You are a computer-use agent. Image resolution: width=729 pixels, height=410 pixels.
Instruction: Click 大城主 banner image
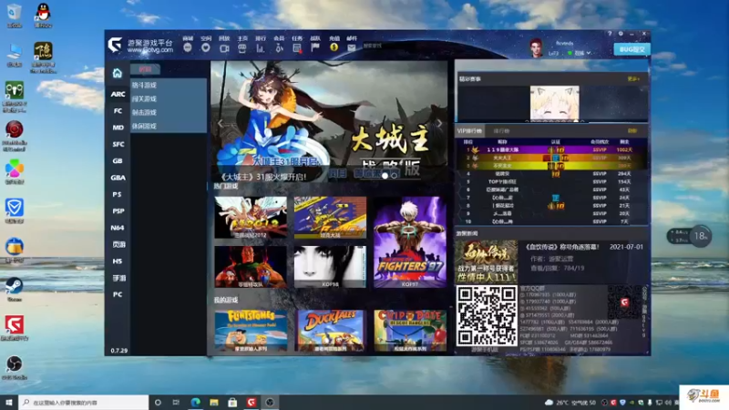(329, 121)
